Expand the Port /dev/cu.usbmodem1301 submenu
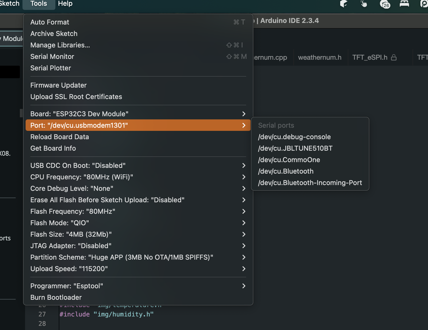 coord(138,125)
